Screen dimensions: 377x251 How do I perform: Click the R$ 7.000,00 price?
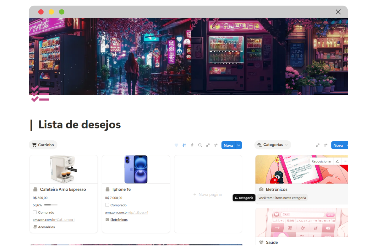(114, 198)
